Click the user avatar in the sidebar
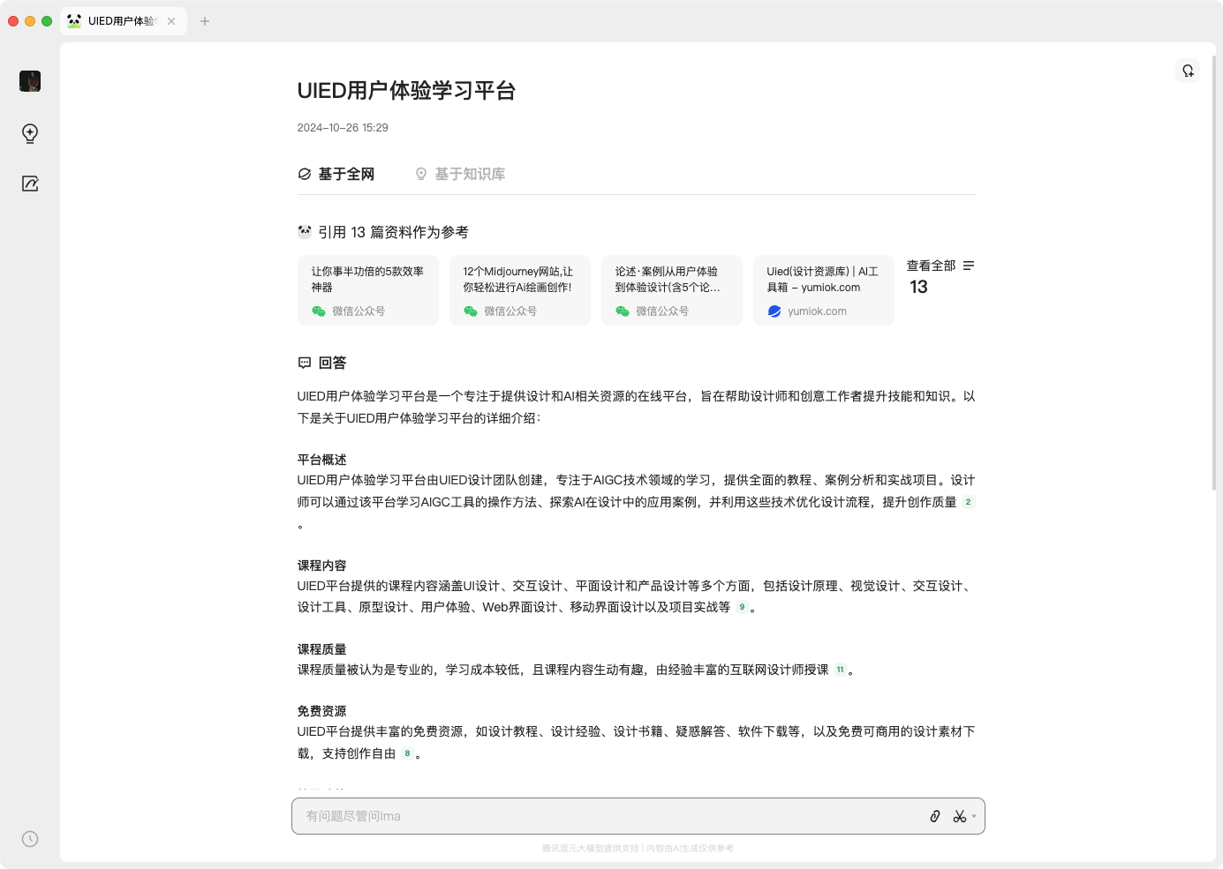The width and height of the screenshot is (1223, 869). pos(30,81)
